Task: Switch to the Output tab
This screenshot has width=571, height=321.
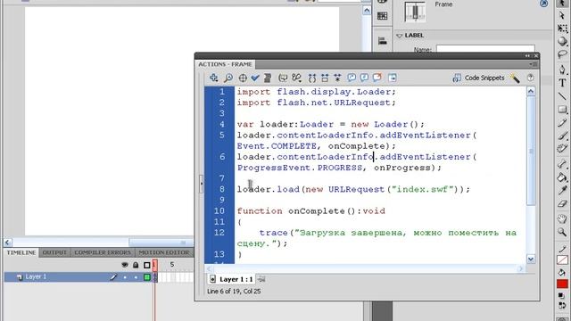Action: pyautogui.click(x=54, y=252)
